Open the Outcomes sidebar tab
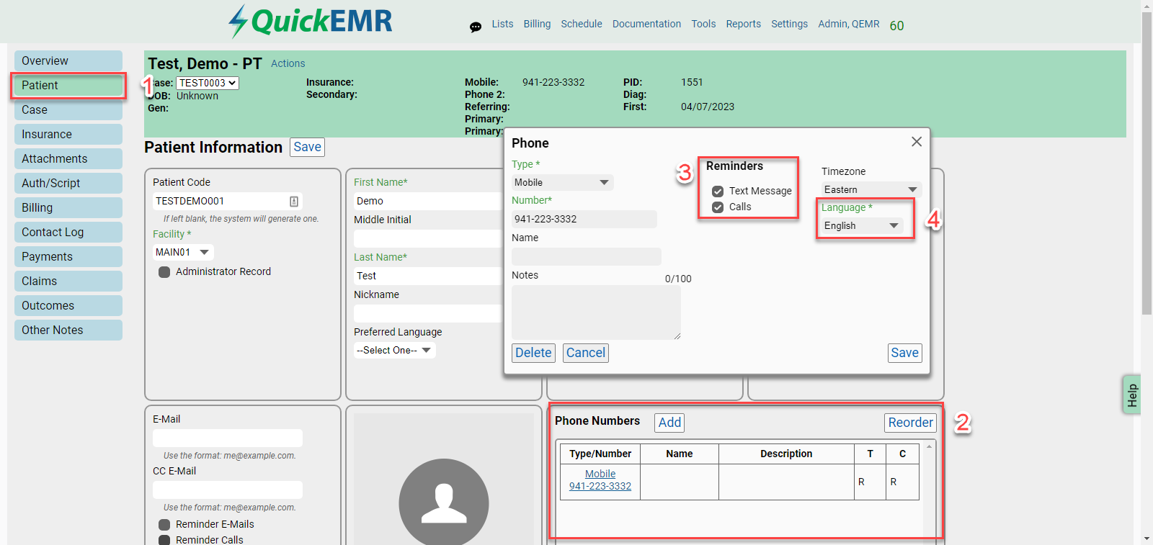 pyautogui.click(x=68, y=306)
